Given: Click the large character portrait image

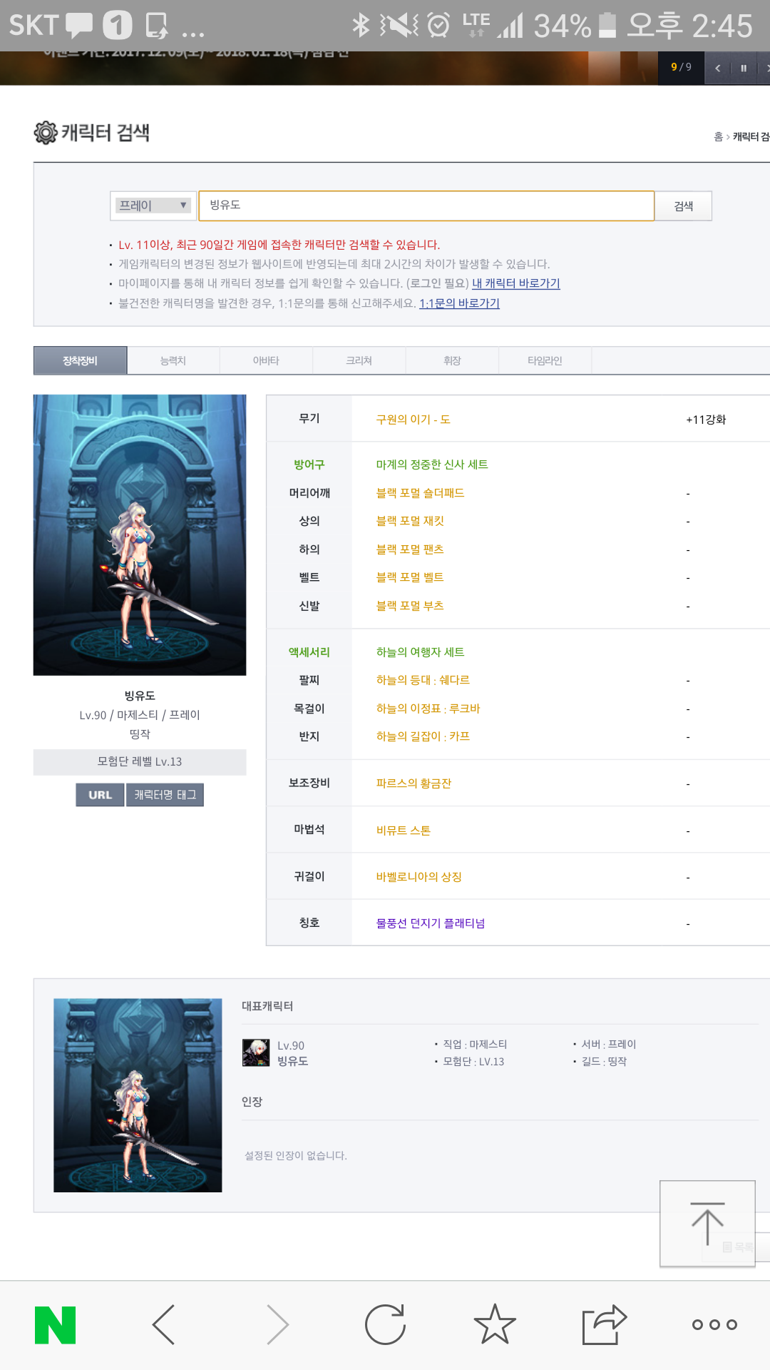Looking at the screenshot, I should pos(140,535).
